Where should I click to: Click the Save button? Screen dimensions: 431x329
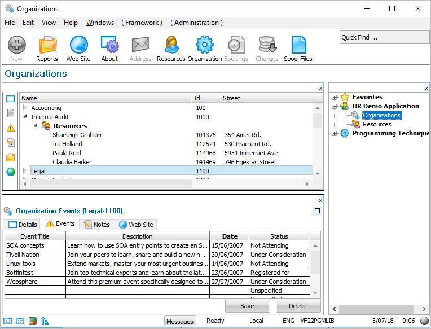click(x=247, y=306)
